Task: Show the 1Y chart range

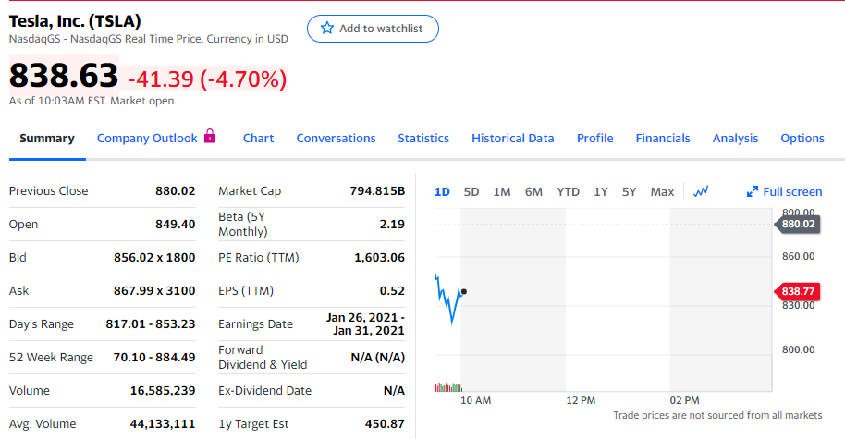Action: 601,191
